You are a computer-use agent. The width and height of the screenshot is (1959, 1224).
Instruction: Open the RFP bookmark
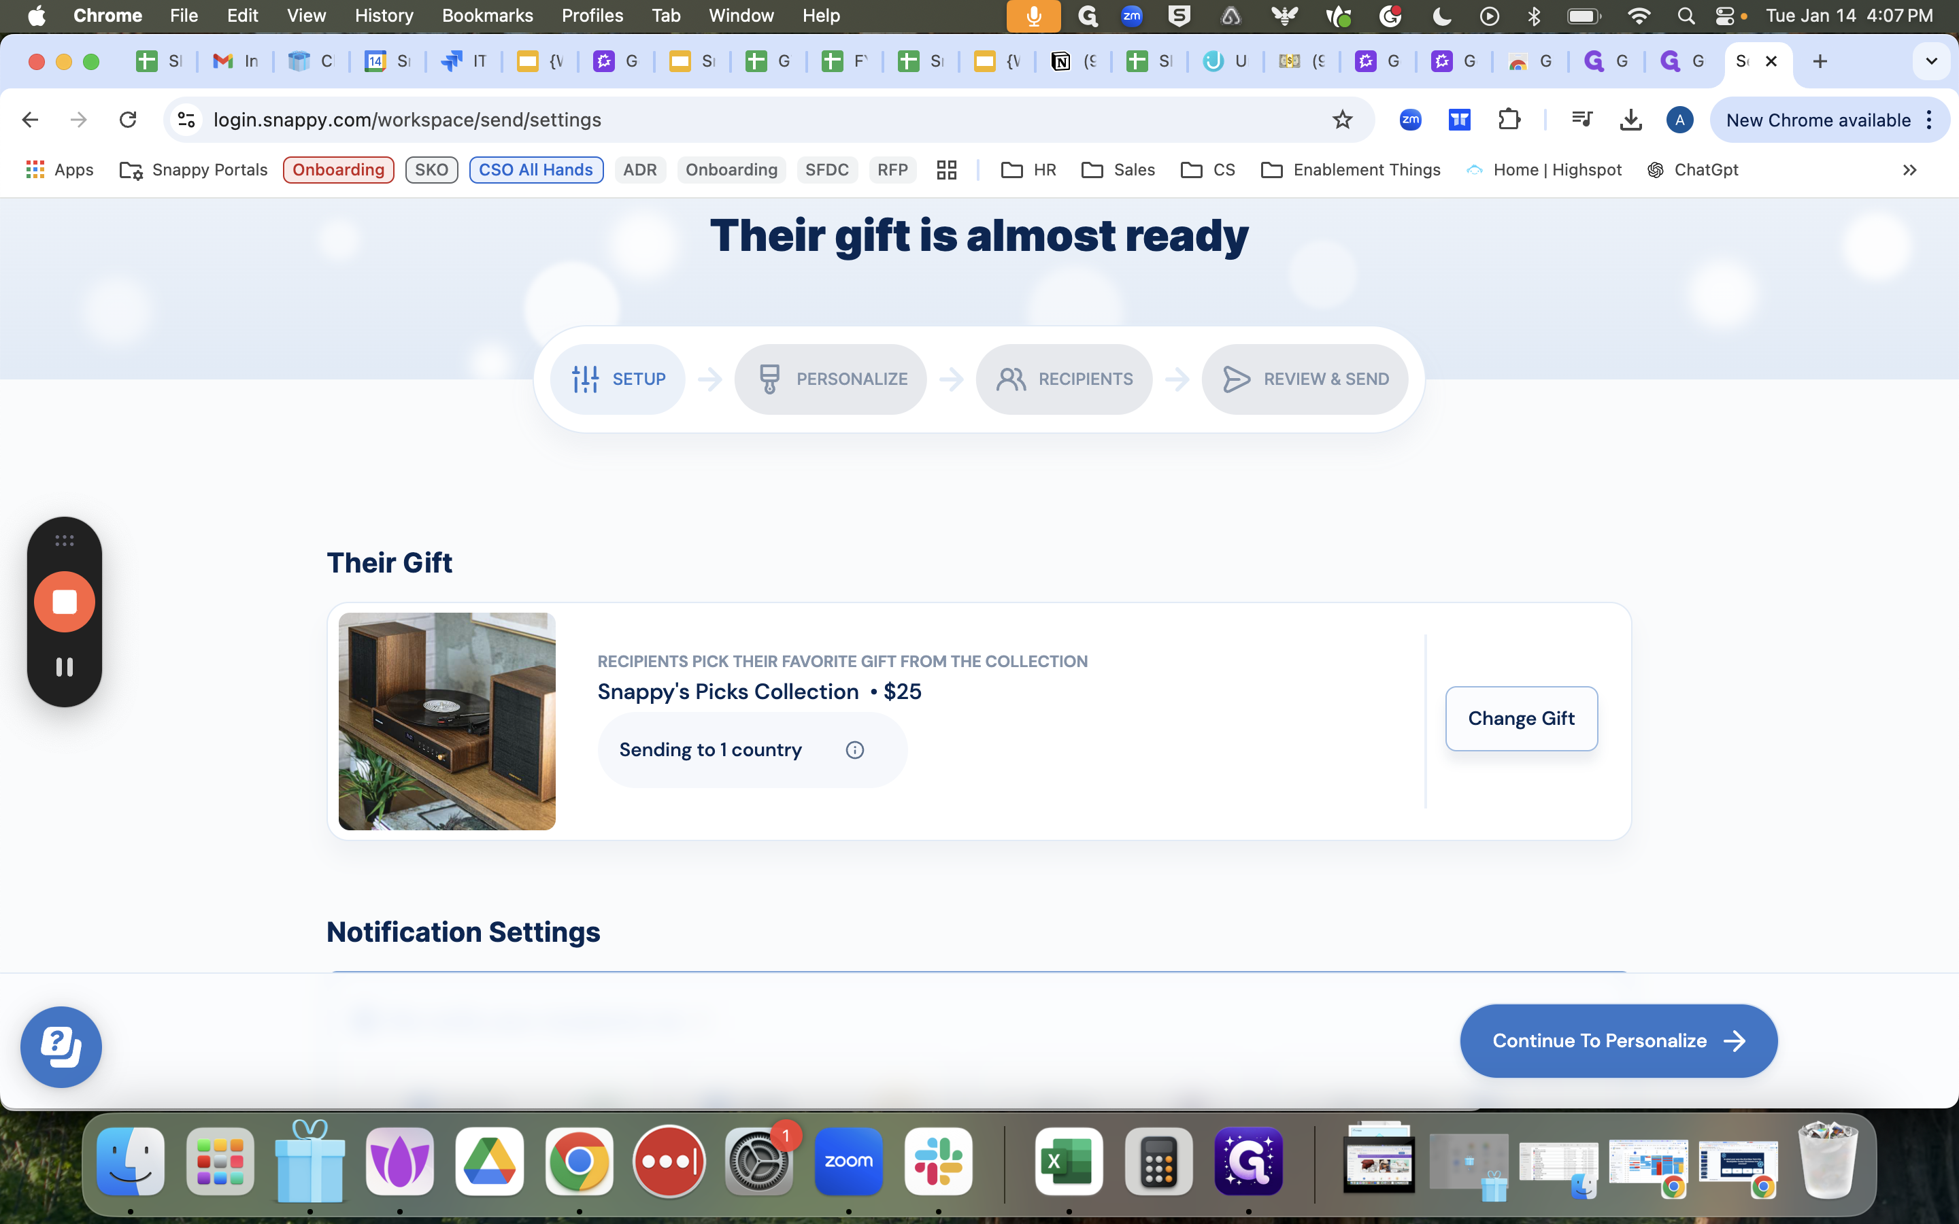click(x=892, y=170)
